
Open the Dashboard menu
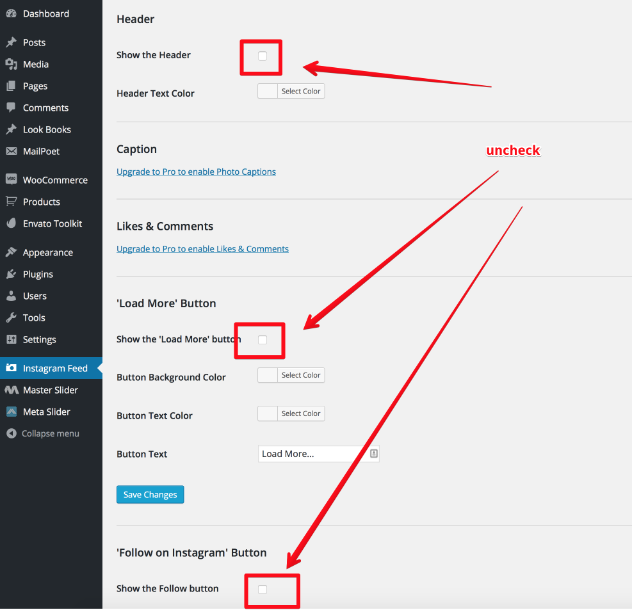[51, 13]
